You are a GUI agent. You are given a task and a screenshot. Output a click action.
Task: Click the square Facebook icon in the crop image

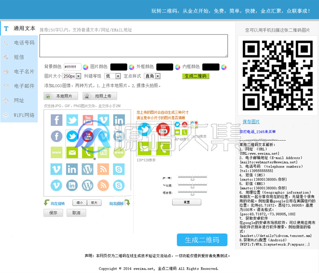point(56,120)
